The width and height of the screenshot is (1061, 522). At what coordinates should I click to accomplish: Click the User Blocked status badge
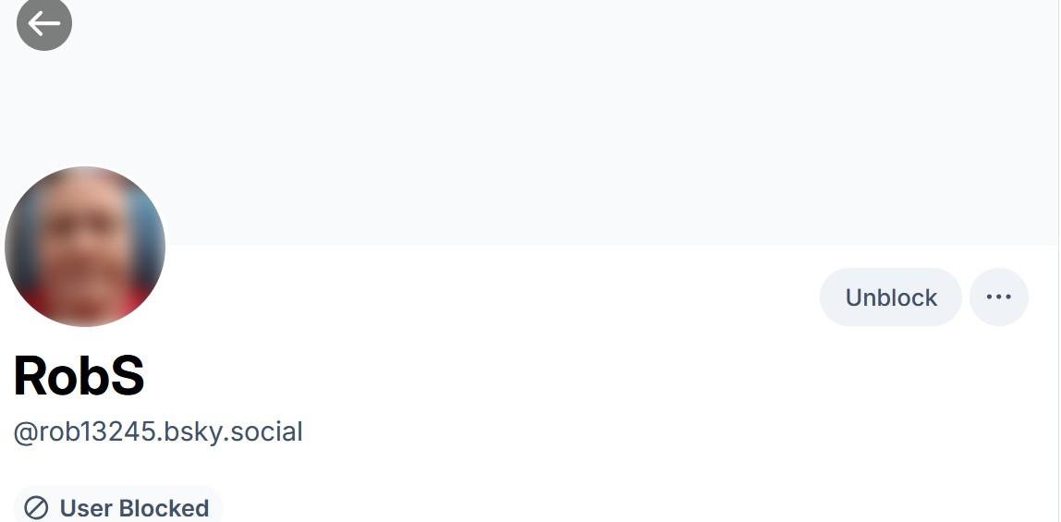[x=118, y=508]
